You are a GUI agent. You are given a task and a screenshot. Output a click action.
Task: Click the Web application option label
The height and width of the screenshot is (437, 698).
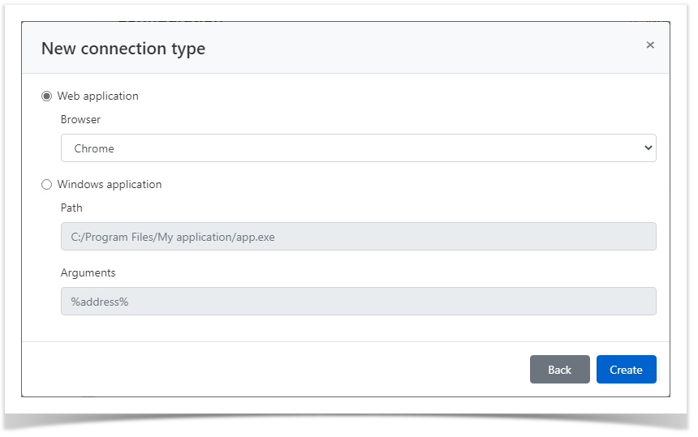point(97,96)
